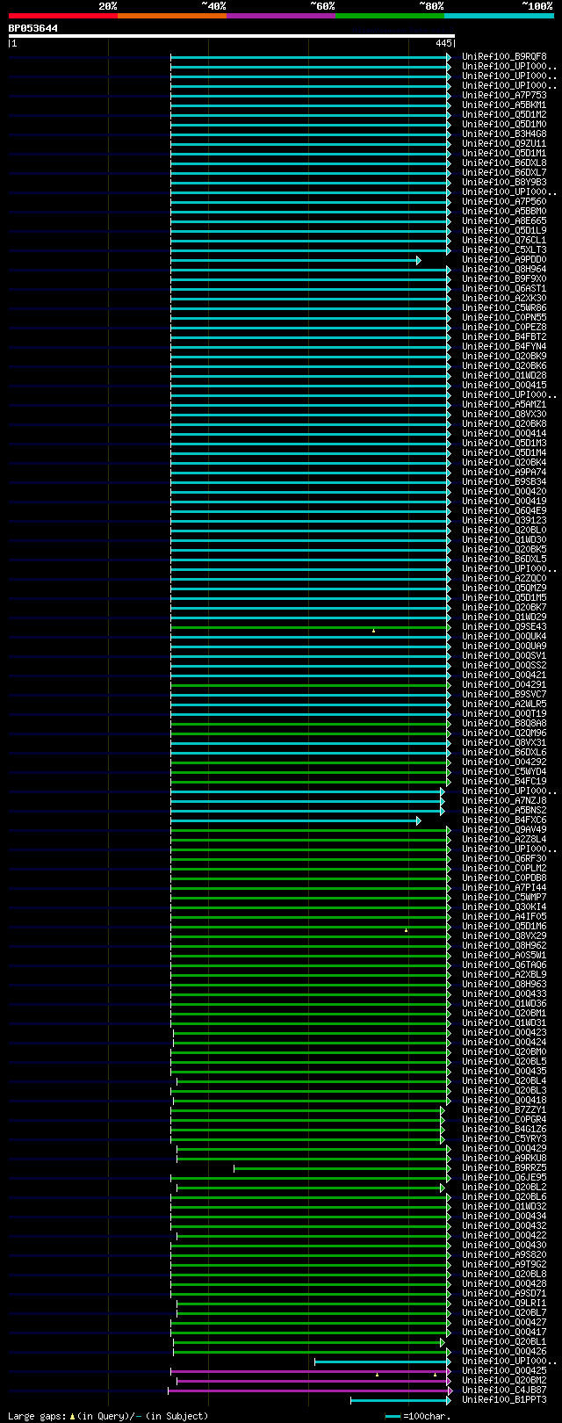Click the short green bar for UniRef100_B9RRZ5
The image size is (562, 1423).
coord(342,1168)
